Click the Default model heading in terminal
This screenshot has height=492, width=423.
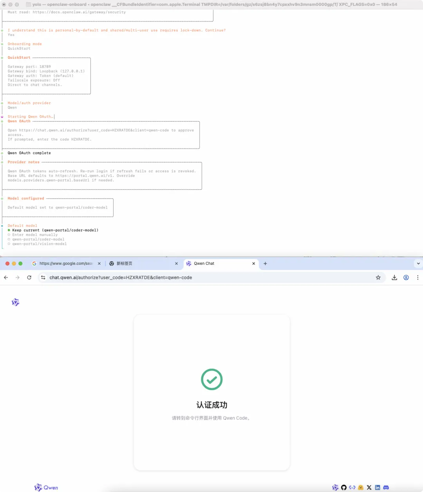(22, 226)
